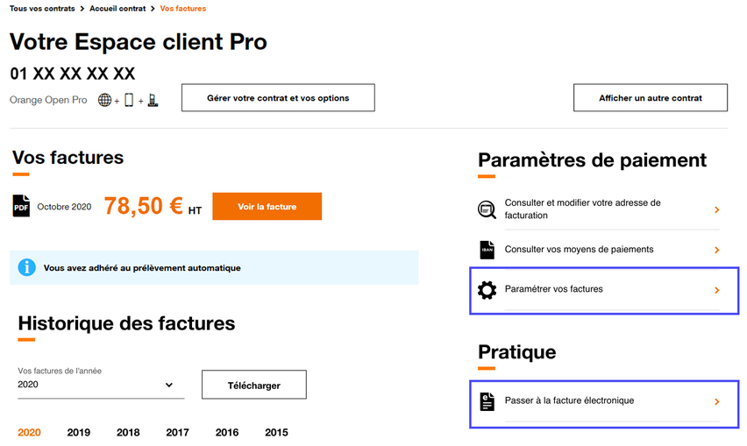Click the billing address magnifier icon
This screenshot has width=747, height=446.
(487, 209)
